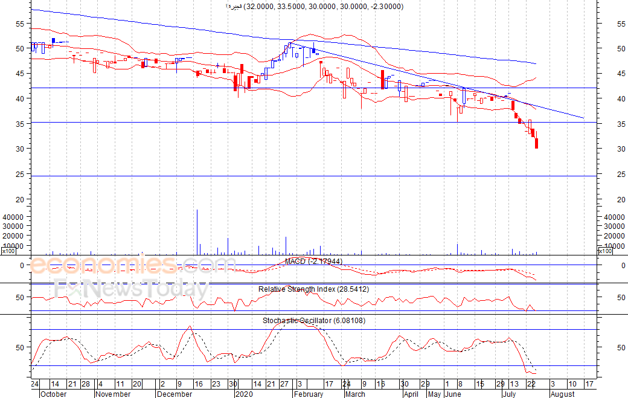Click the OHLC price header text
This screenshot has width=628, height=398.
coord(315,7)
